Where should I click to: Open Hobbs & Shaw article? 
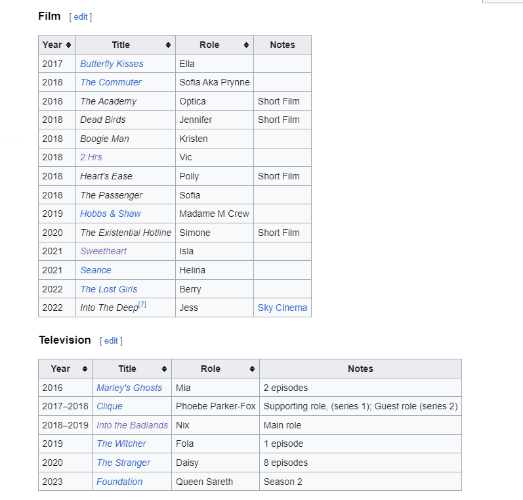[110, 214]
